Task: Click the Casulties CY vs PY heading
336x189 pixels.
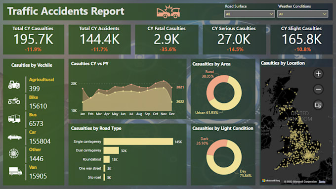Action: [x=90, y=64]
